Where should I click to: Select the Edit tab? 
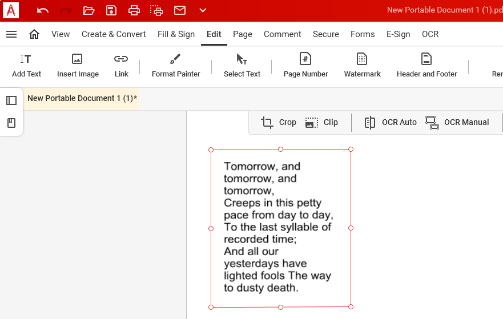click(214, 34)
